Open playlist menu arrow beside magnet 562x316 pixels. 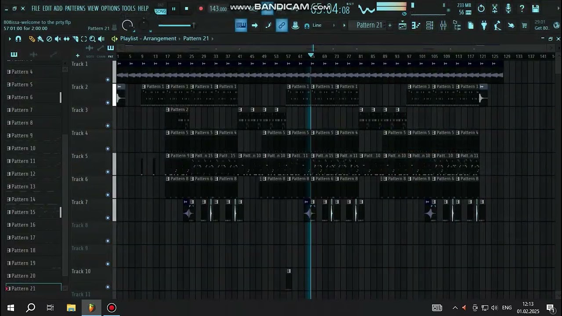click(10, 39)
